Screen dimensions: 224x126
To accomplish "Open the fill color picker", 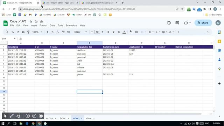I will point(131,32).
